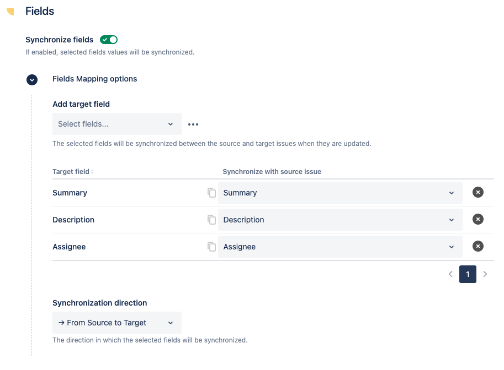The image size is (504, 370).
Task: Open the ellipsis more options menu
Action: pos(193,124)
